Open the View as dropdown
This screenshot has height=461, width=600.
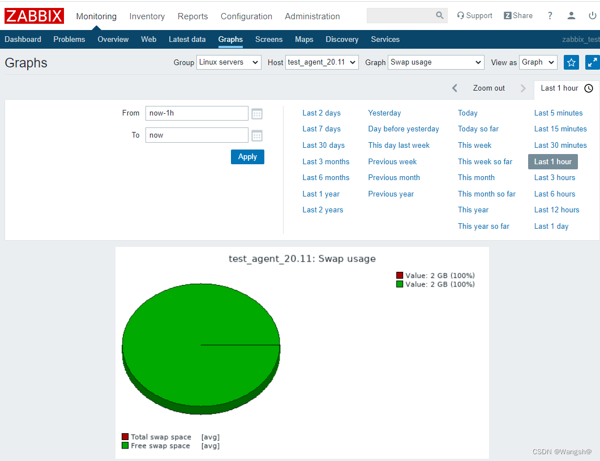coord(538,62)
